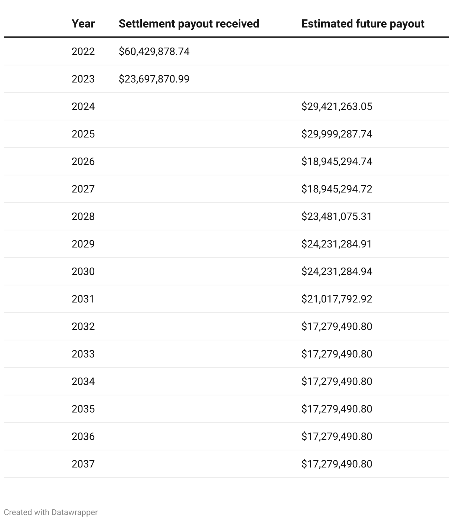Select the 2022 payout value $60,429,878.74
453x521 pixels.
click(154, 51)
